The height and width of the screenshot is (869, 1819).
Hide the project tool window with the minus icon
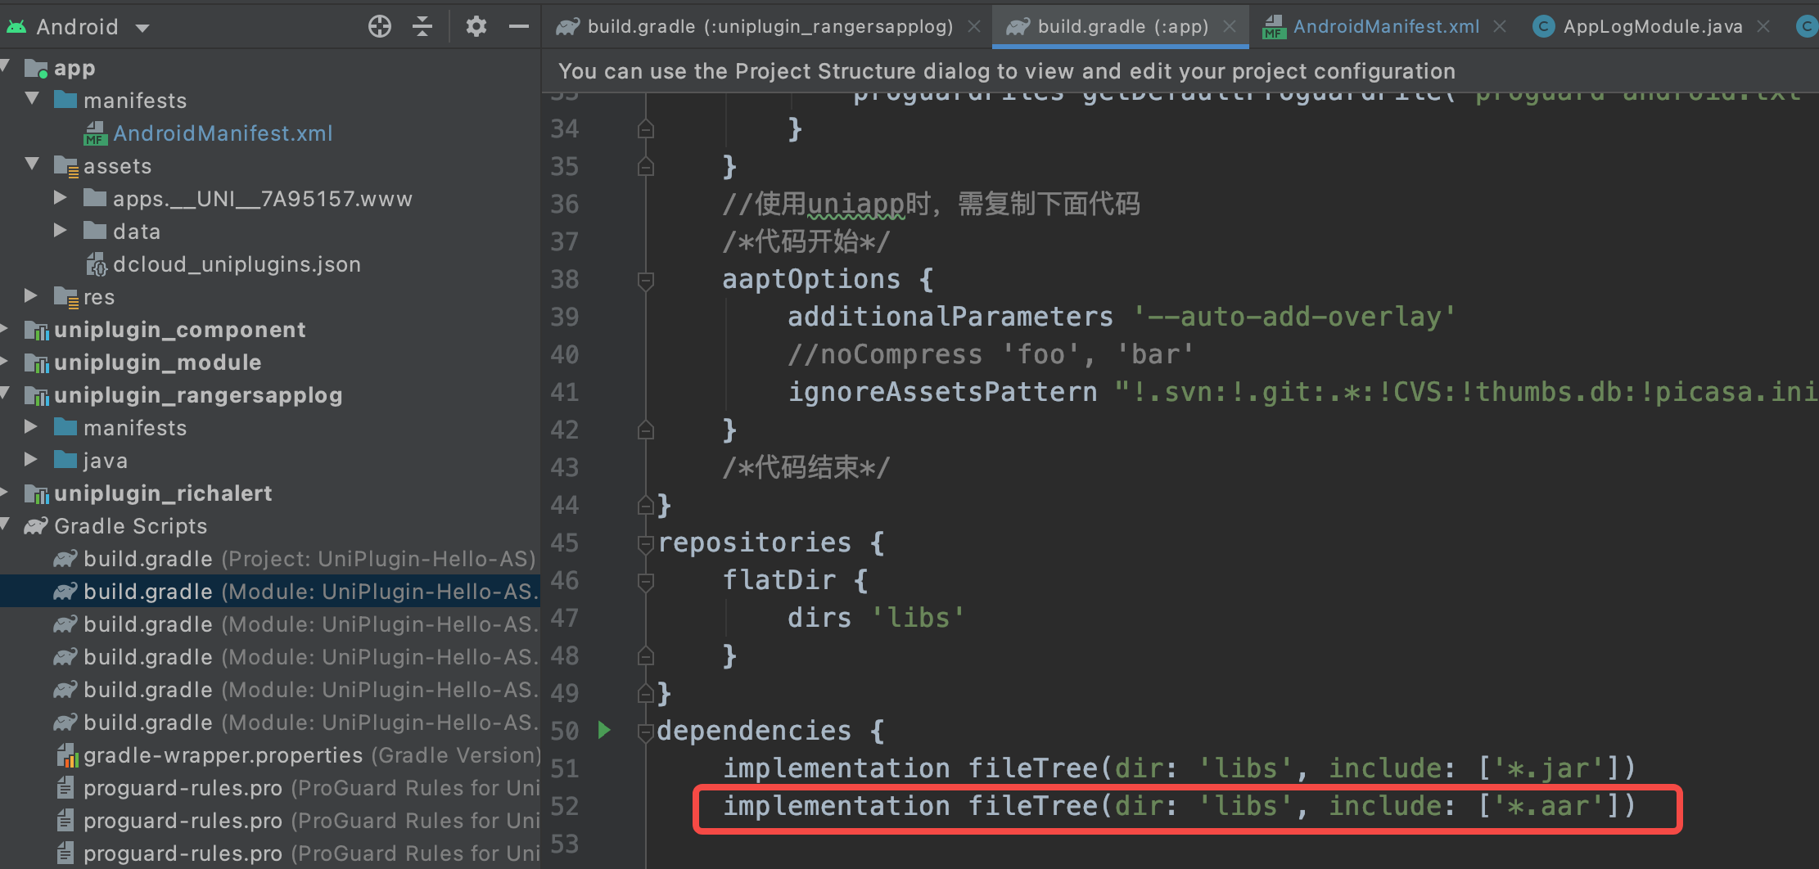(x=519, y=27)
